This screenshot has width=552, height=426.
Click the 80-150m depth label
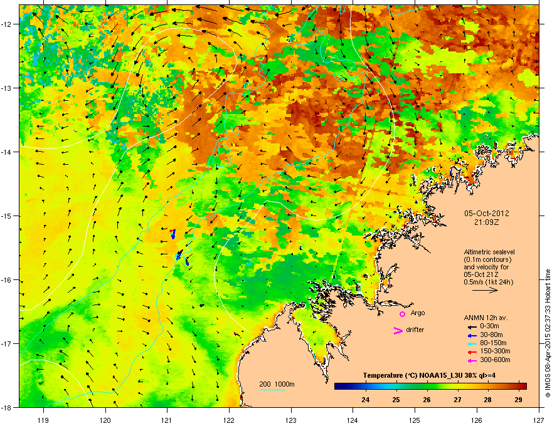[x=493, y=343]
